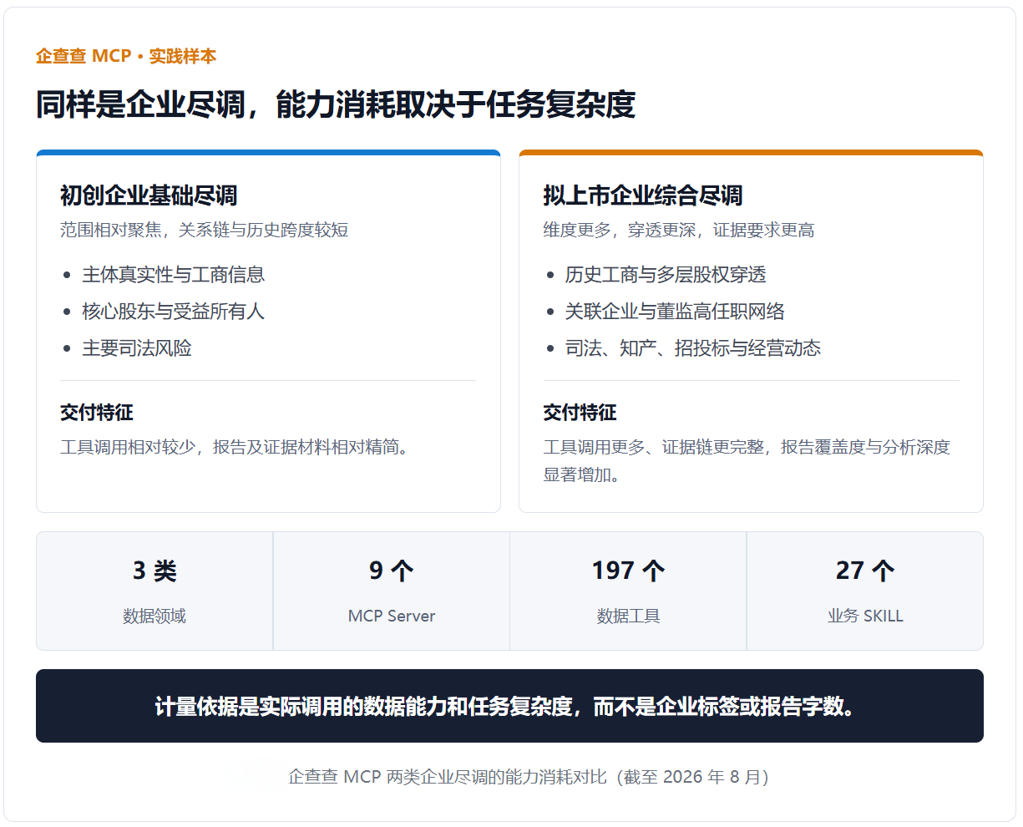
Task: Select bullet 主体真实性与工商信息
Action: click(173, 275)
